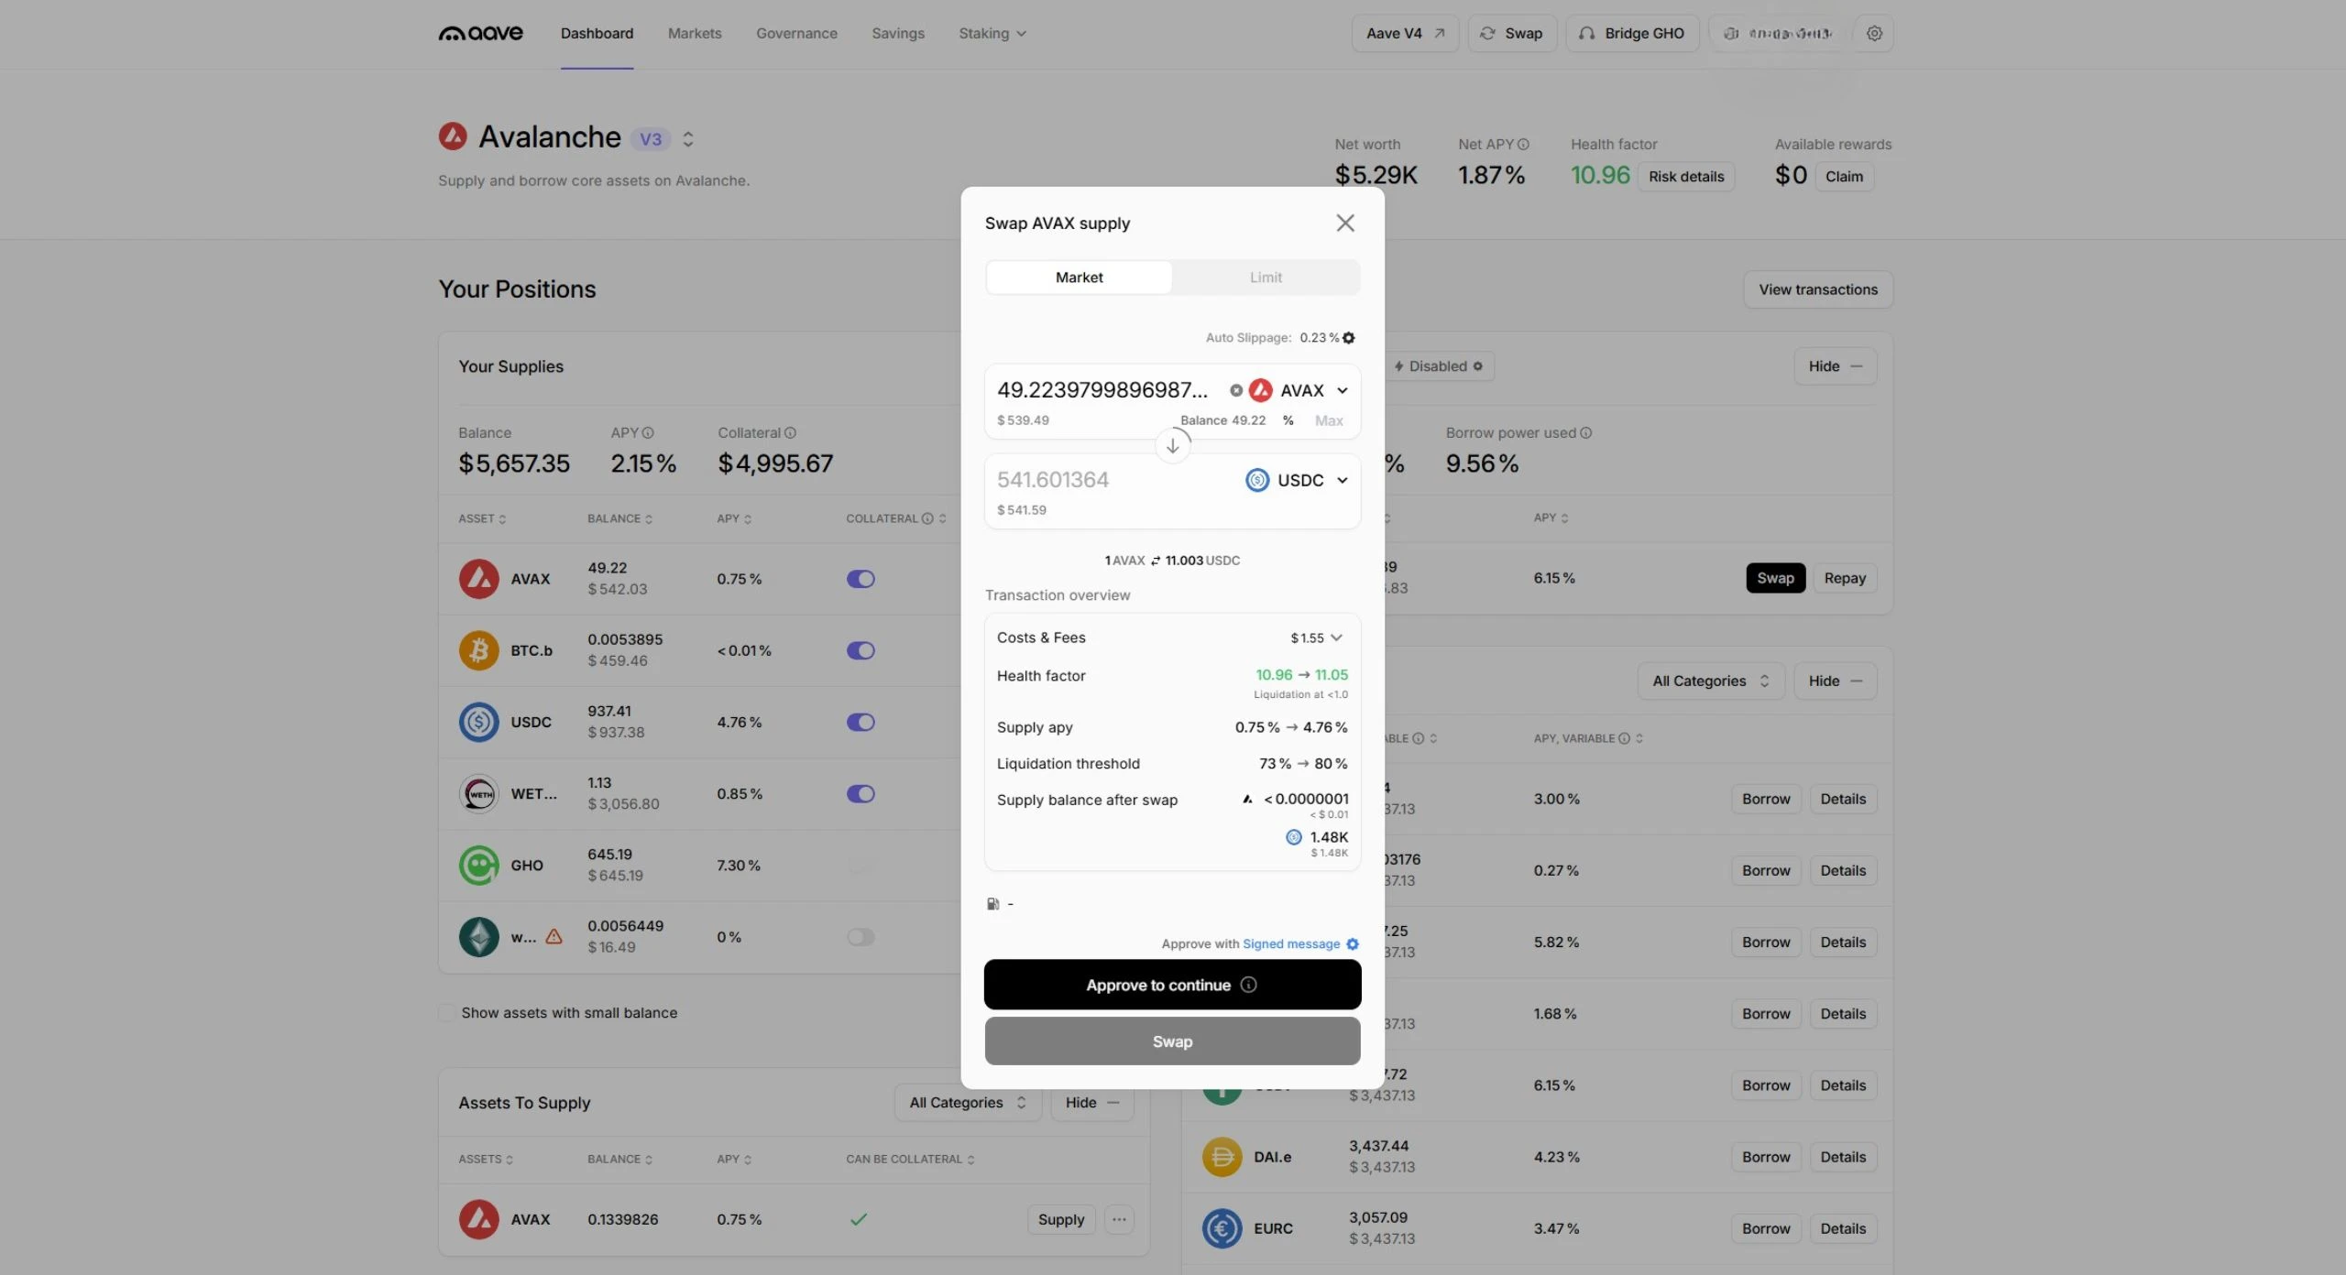Open AVAX token selector dropdown
2346x1275 pixels.
(1299, 390)
